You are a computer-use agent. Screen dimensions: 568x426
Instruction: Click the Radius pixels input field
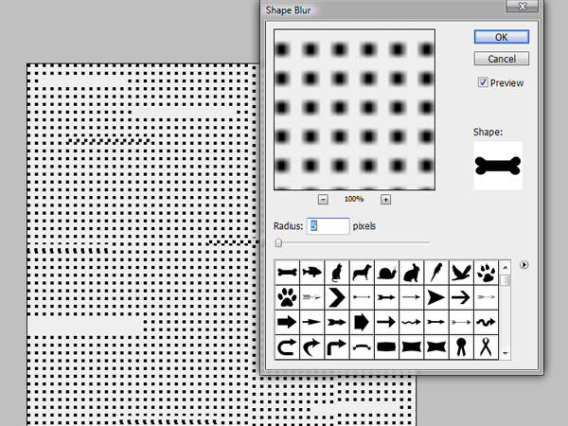328,226
